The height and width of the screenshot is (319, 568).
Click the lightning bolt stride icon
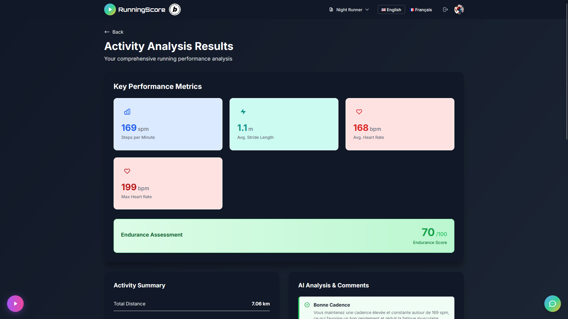coord(243,112)
